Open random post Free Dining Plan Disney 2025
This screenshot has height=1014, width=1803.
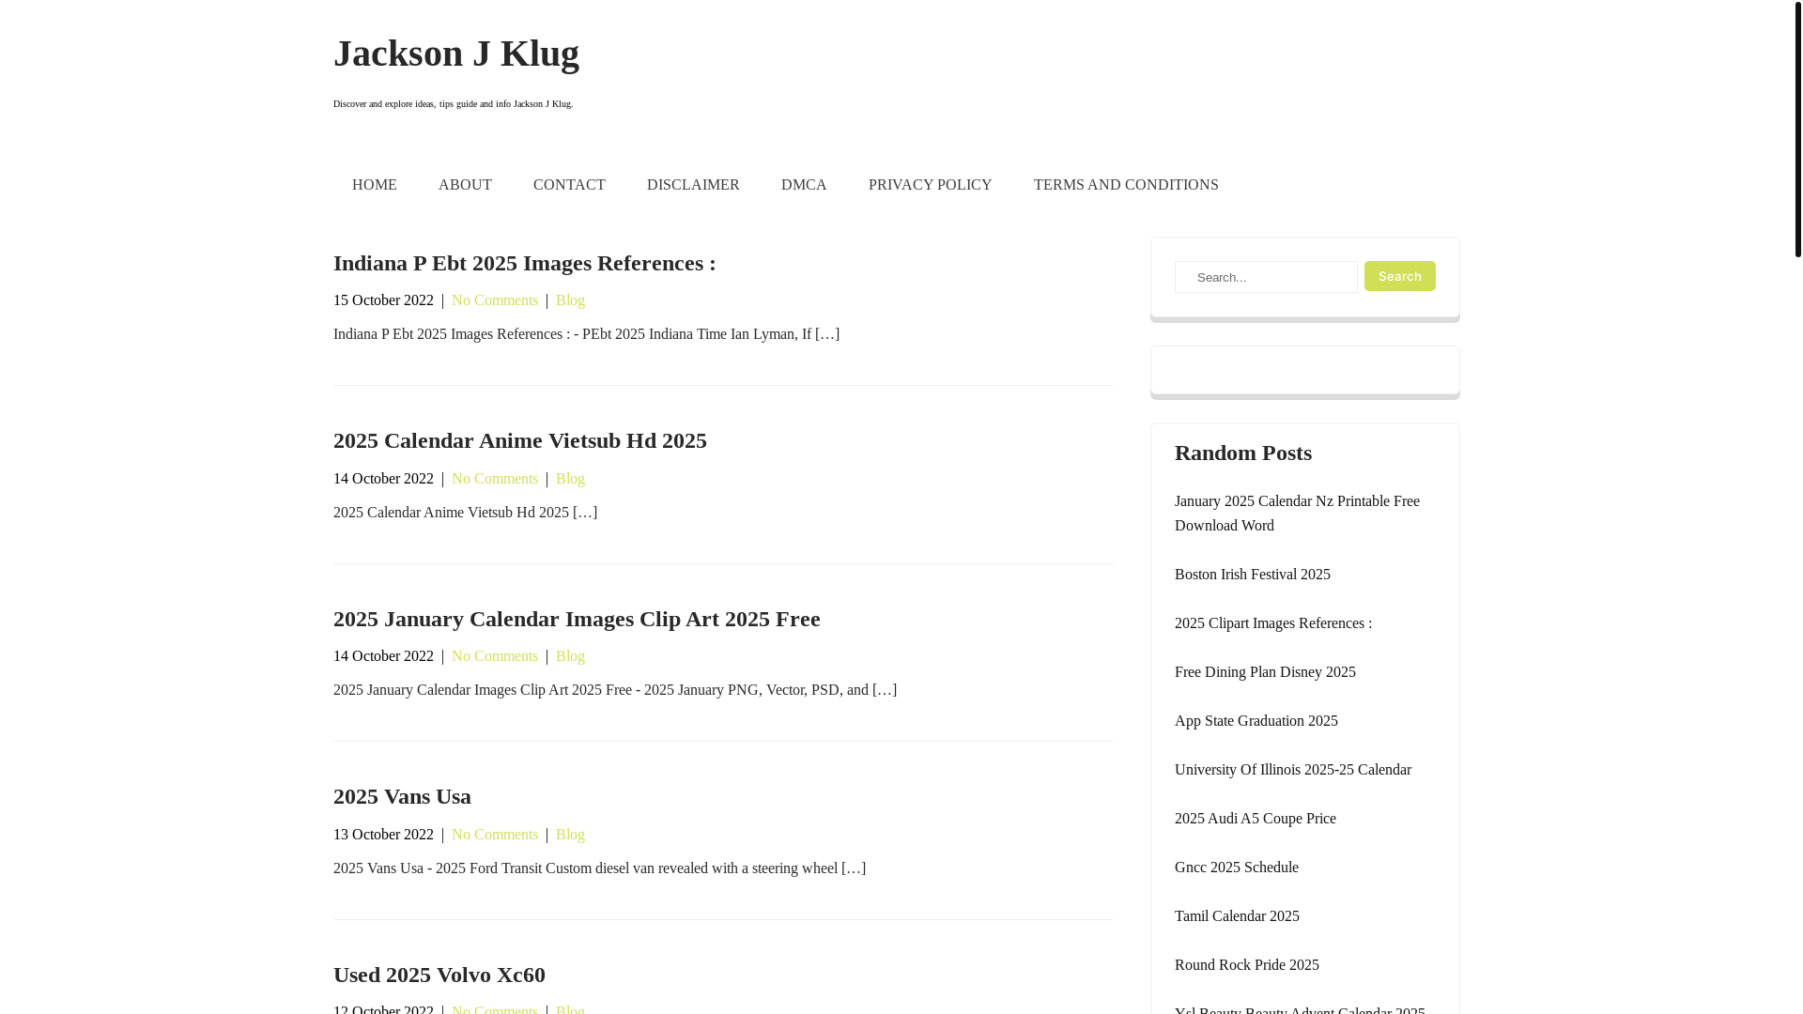pyautogui.click(x=1265, y=672)
